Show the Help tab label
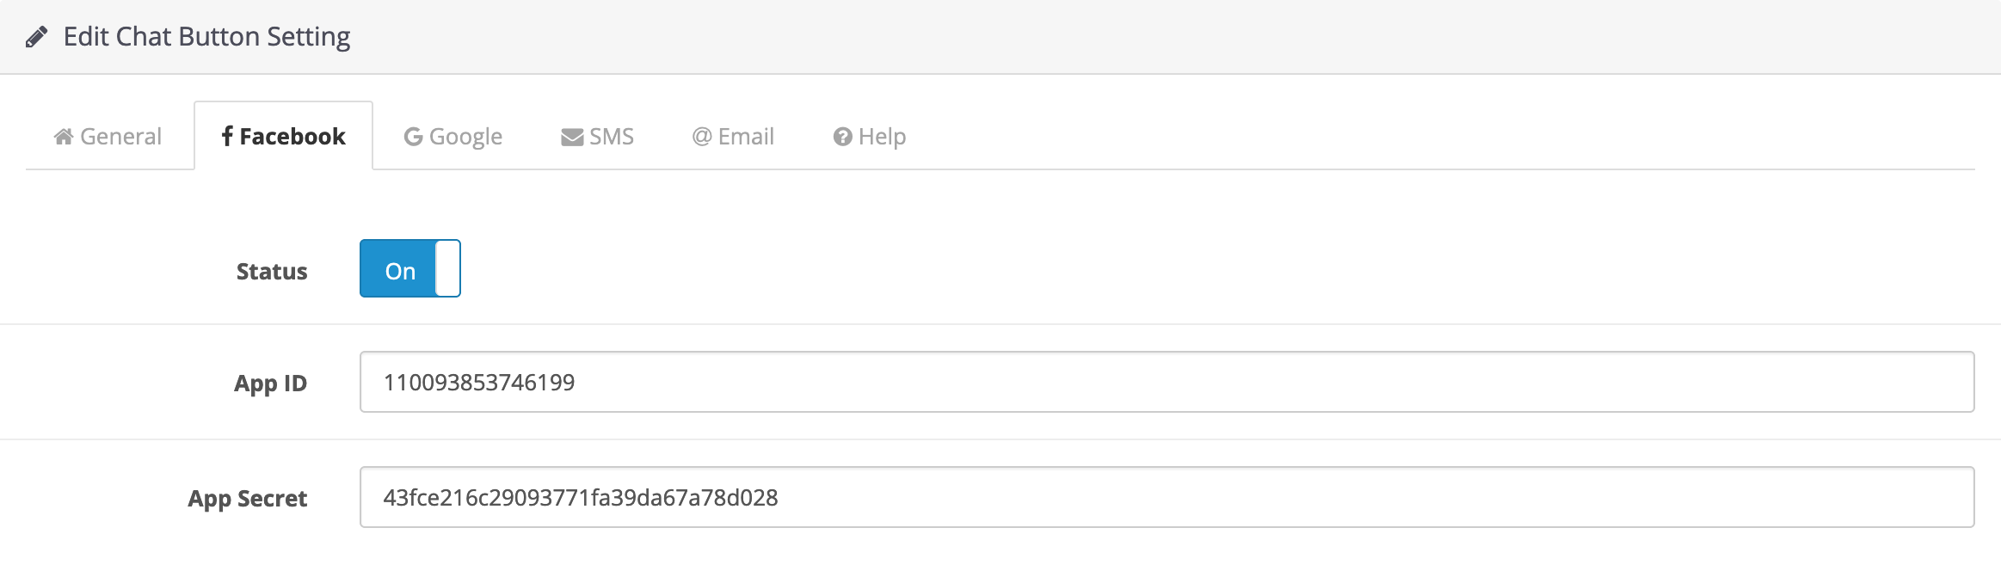 (882, 137)
